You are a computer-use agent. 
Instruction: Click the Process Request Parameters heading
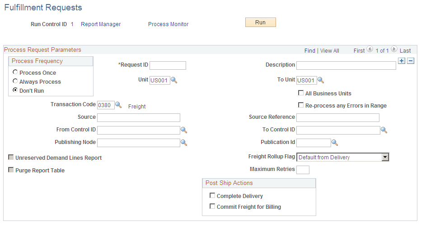pyautogui.click(x=42, y=50)
